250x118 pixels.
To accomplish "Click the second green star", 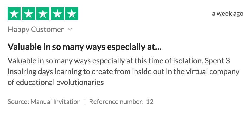I will (x=29, y=14).
